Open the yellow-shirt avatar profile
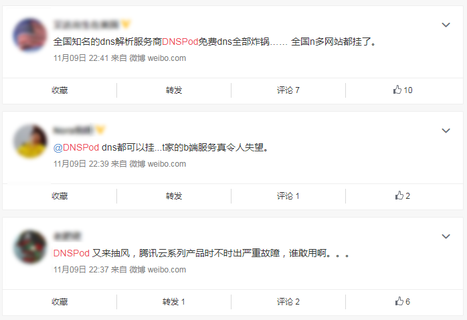467x320 pixels. point(30,141)
